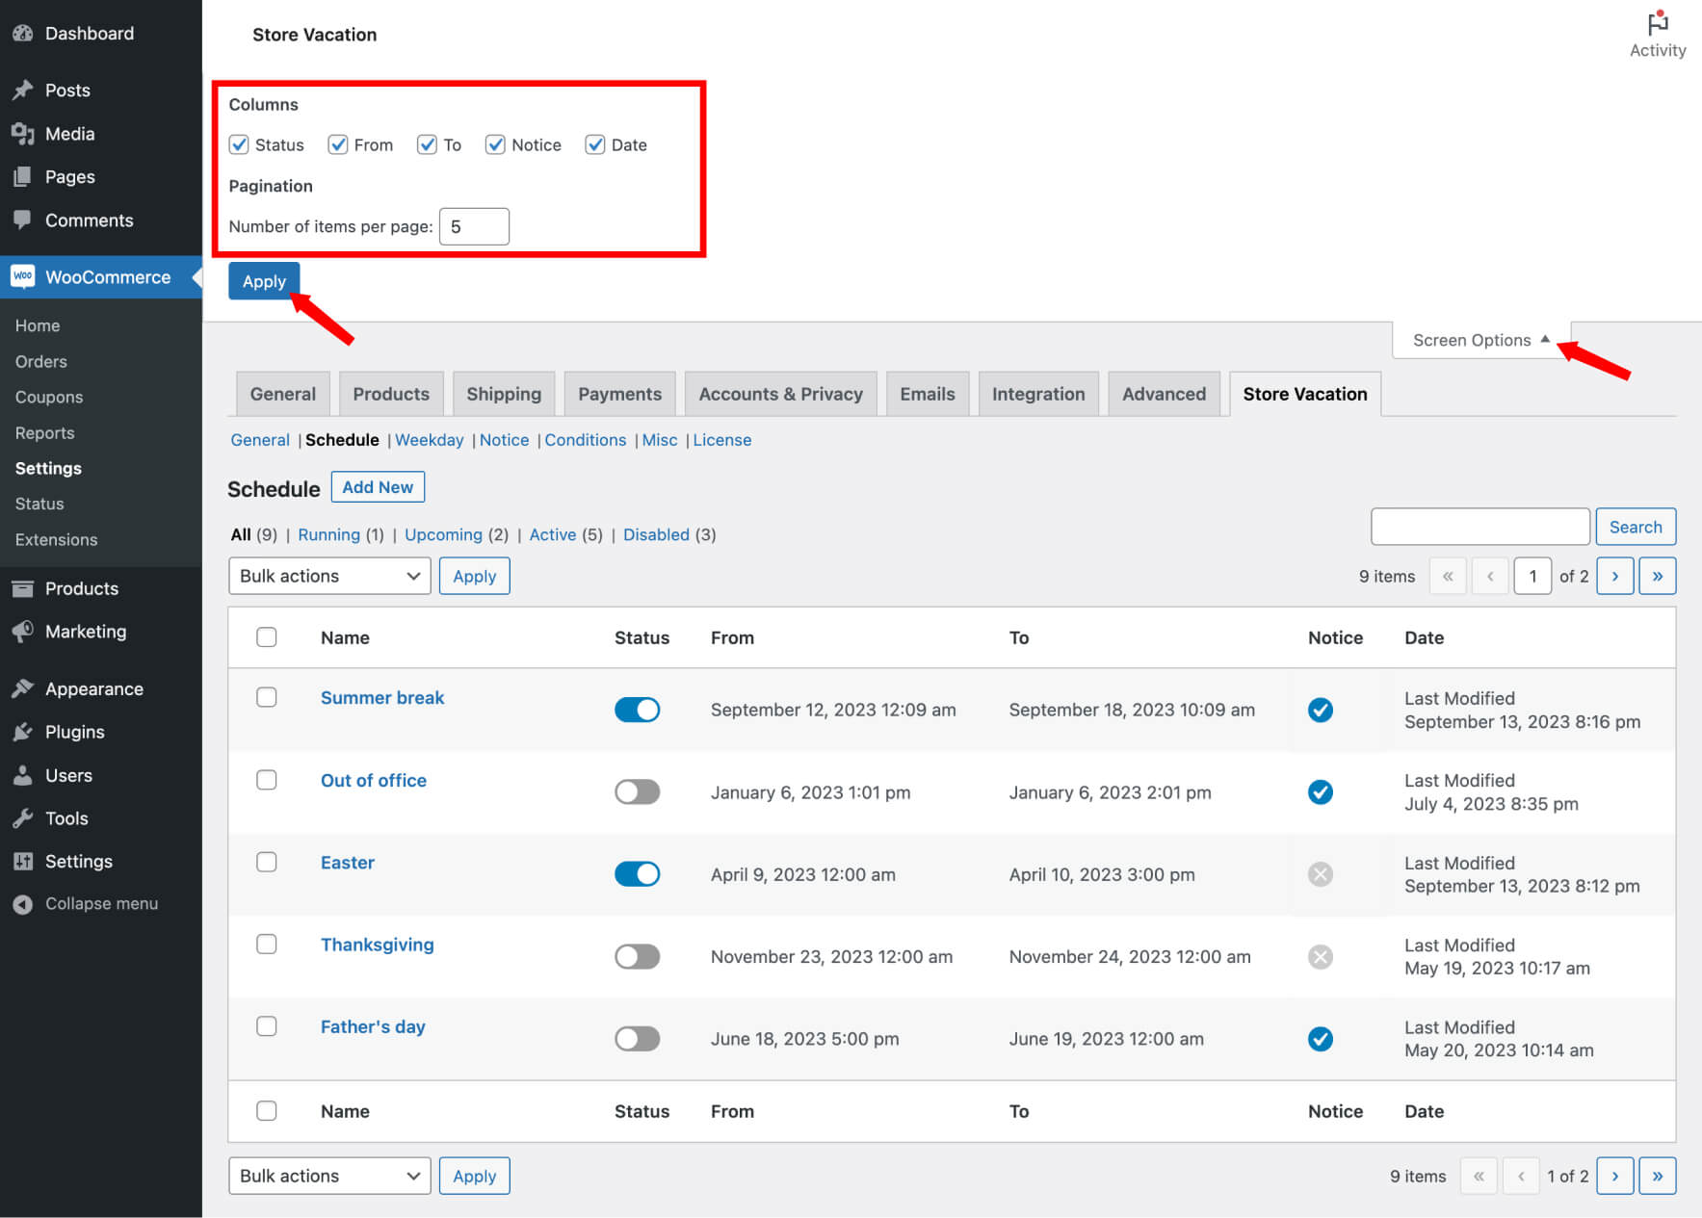Click the Comments bubble icon

coord(23,220)
